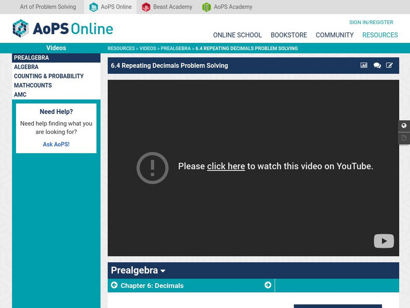Open the Beast Academy crystal icon
The image size is (410, 308).
point(145,7)
